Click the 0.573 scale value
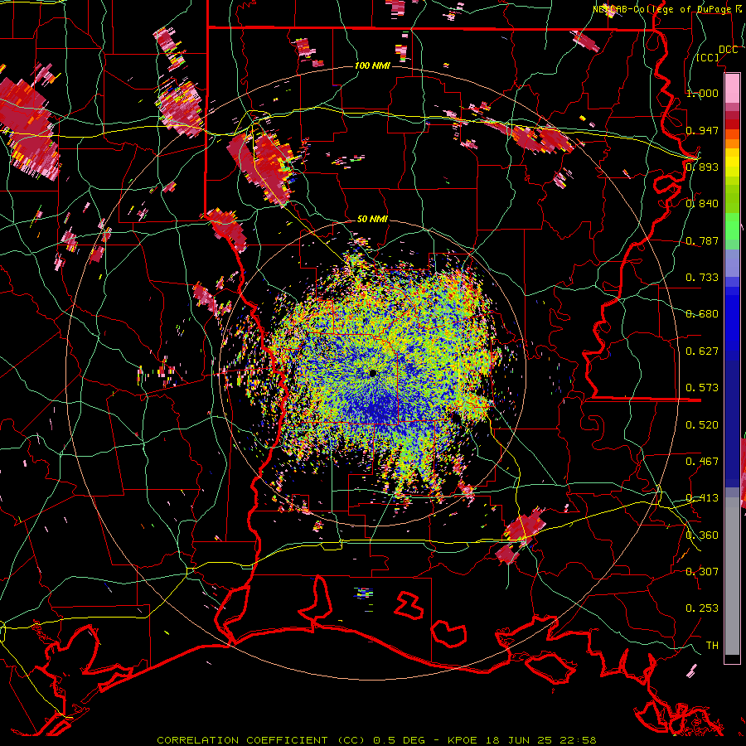 702,388
